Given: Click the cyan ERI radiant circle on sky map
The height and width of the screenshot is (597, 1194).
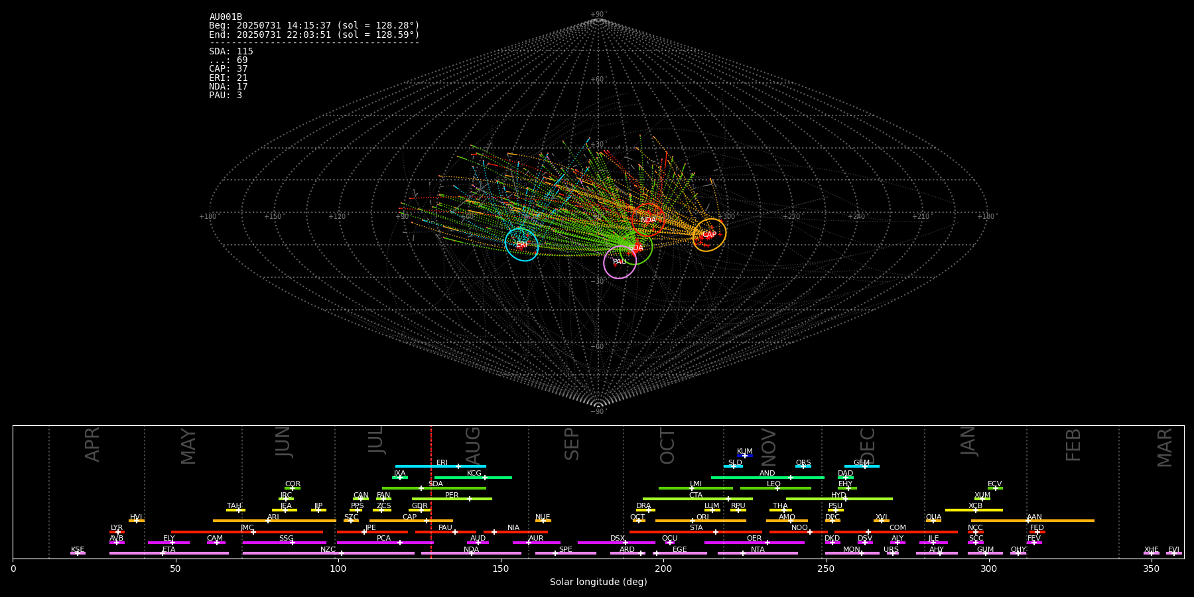Looking at the screenshot, I should 521,244.
